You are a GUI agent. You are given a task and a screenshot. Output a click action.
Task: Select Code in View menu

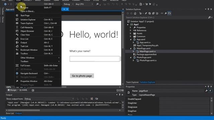[x=38, y=4]
